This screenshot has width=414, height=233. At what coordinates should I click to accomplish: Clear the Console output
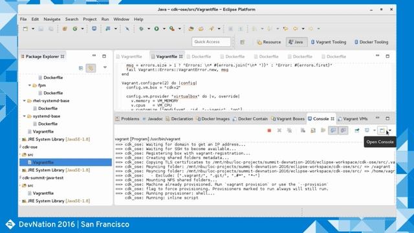(303, 131)
